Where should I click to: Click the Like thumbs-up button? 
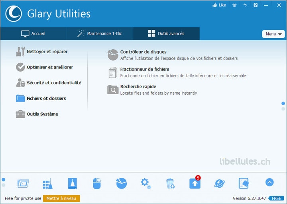(219, 5)
